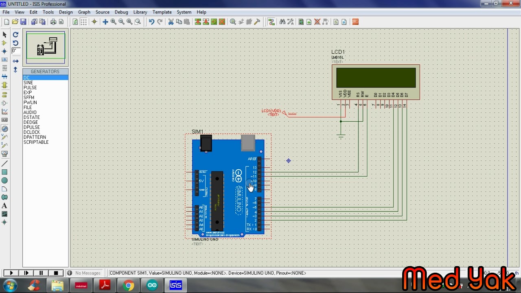The height and width of the screenshot is (293, 521).
Task: Select PULSE in the generators list
Action: [x=30, y=87]
